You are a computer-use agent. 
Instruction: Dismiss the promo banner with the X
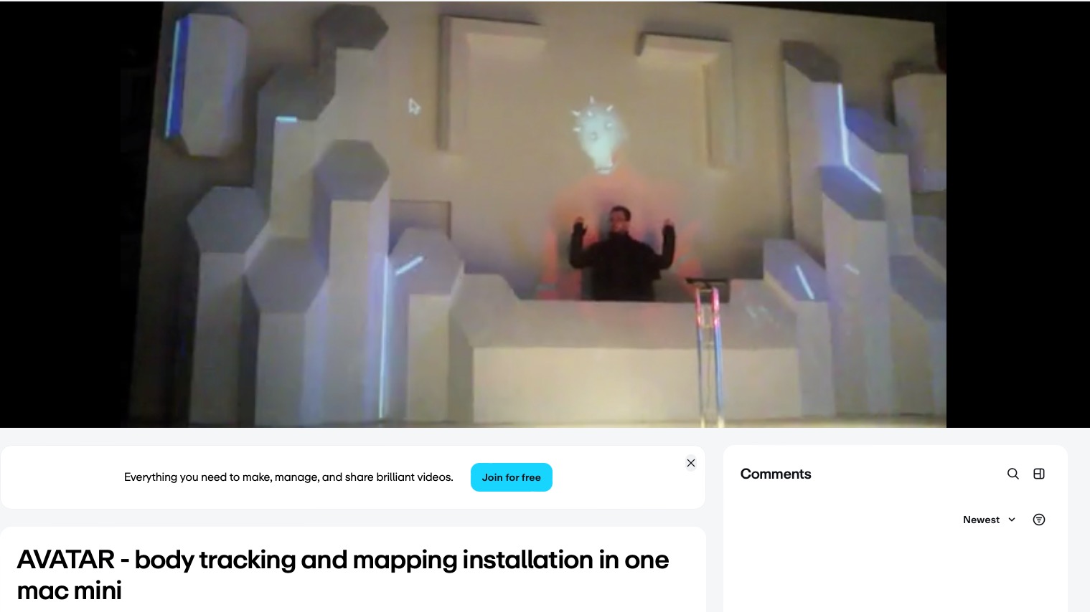click(690, 463)
